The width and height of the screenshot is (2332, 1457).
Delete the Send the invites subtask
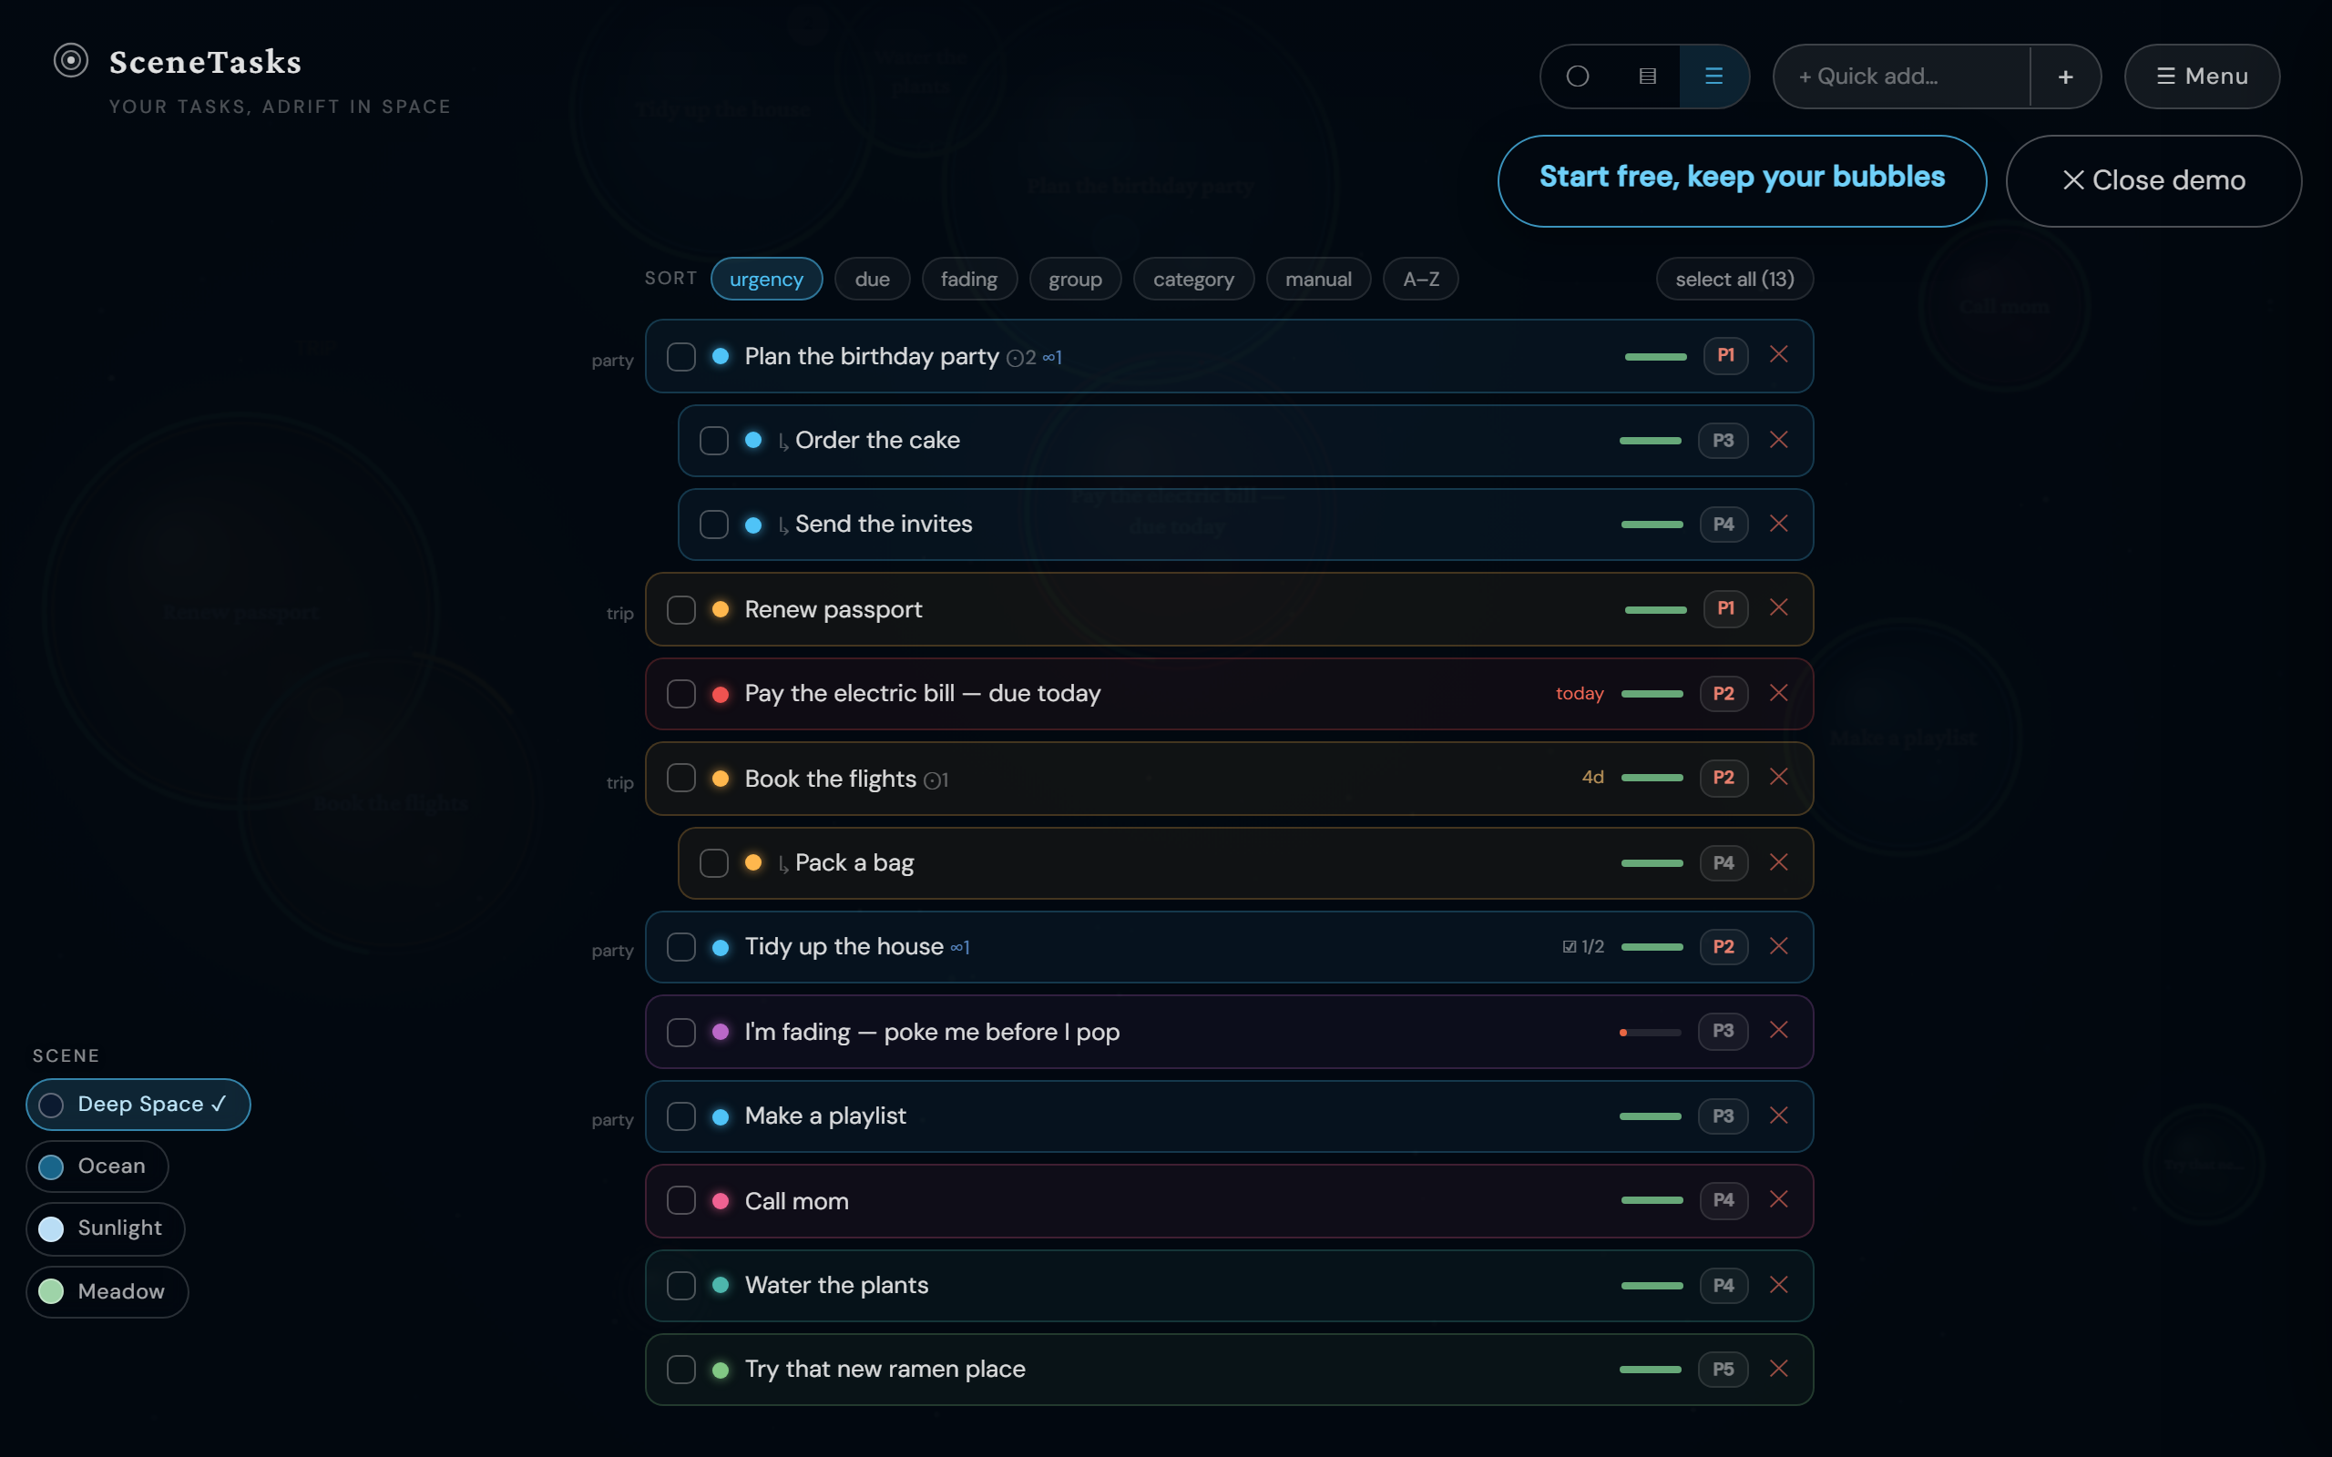point(1779,525)
